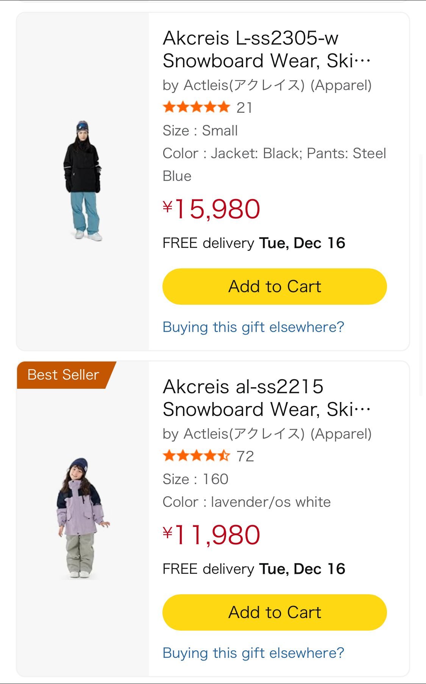View the five-star rating with 21 reviews
The width and height of the screenshot is (426, 684).
pos(196,107)
